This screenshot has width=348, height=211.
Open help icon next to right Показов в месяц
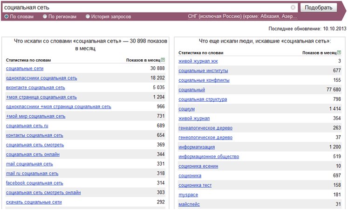[339, 52]
